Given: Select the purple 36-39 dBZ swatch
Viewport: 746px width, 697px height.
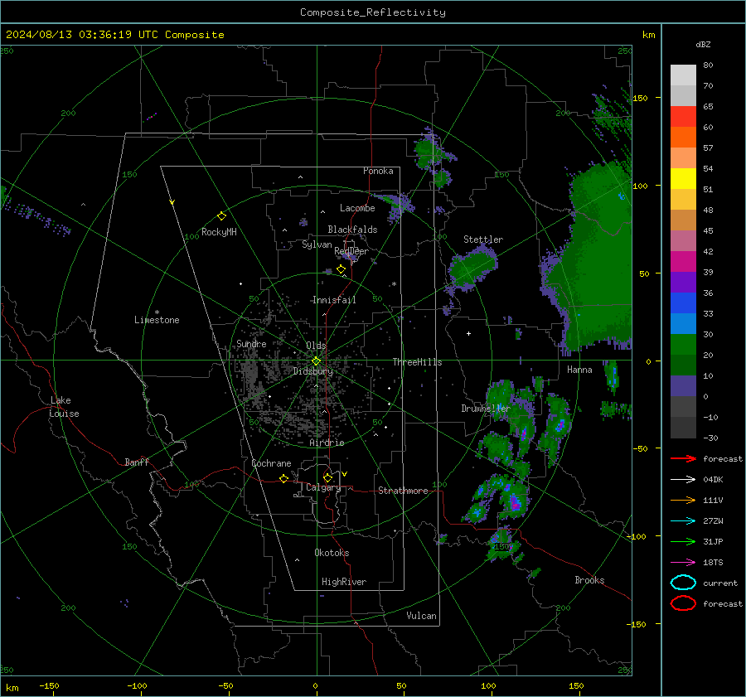Looking at the screenshot, I should point(683,283).
